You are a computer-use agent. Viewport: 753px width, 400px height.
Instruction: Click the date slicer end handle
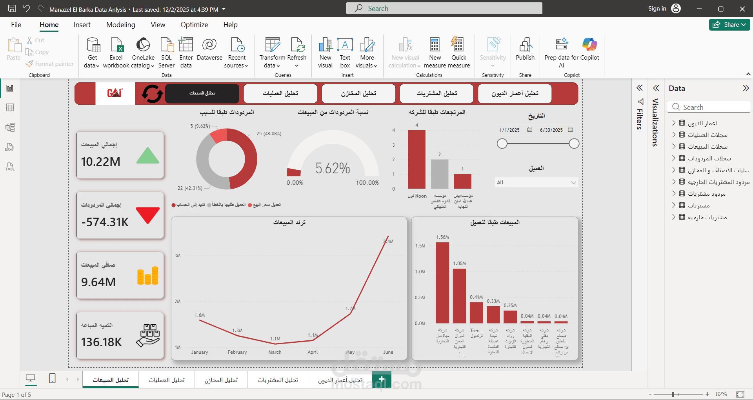coord(574,144)
